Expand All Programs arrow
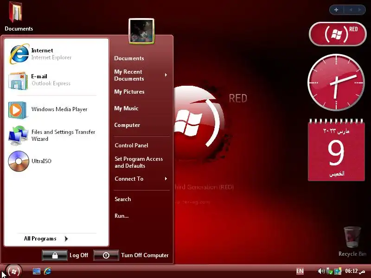This screenshot has width=371, height=278. click(66, 239)
